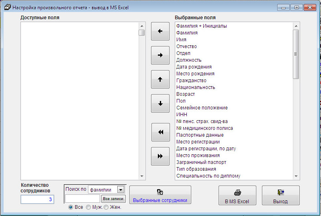This screenshot has width=321, height=216.
Task: Click the printer icon for MS Excel export
Action: 237,192
